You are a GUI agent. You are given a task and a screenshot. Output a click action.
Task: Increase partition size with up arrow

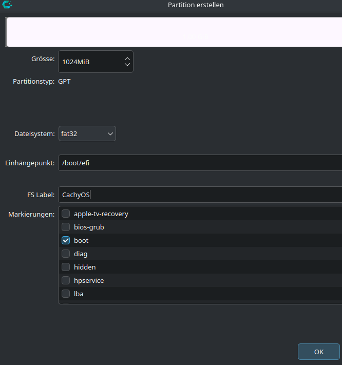[x=127, y=59]
